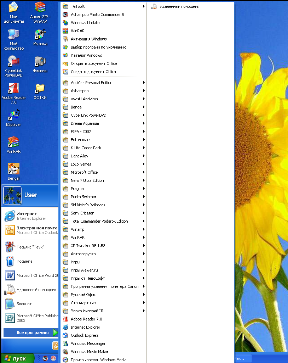
Task: Expand the AntiVir - Personal Edition submenu arrow
Action: coord(144,83)
